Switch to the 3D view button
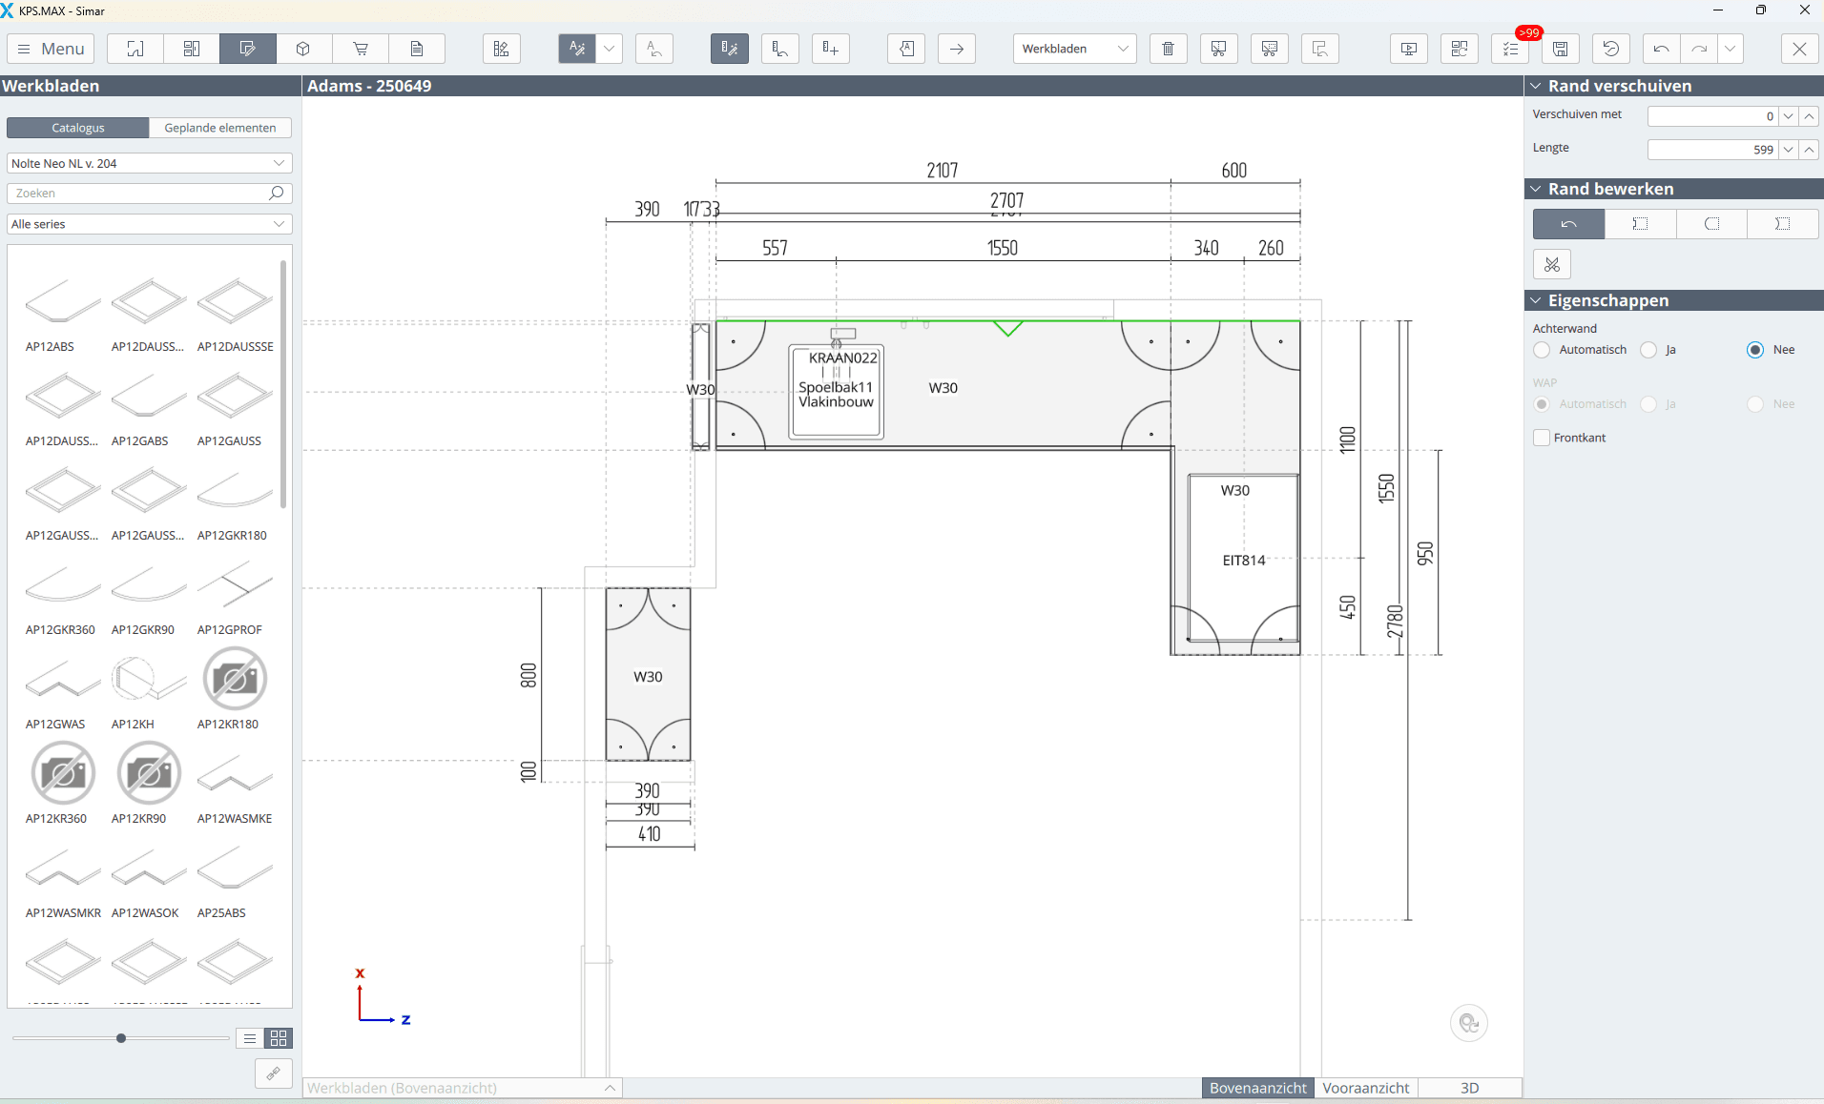This screenshot has width=1824, height=1104. [1469, 1088]
